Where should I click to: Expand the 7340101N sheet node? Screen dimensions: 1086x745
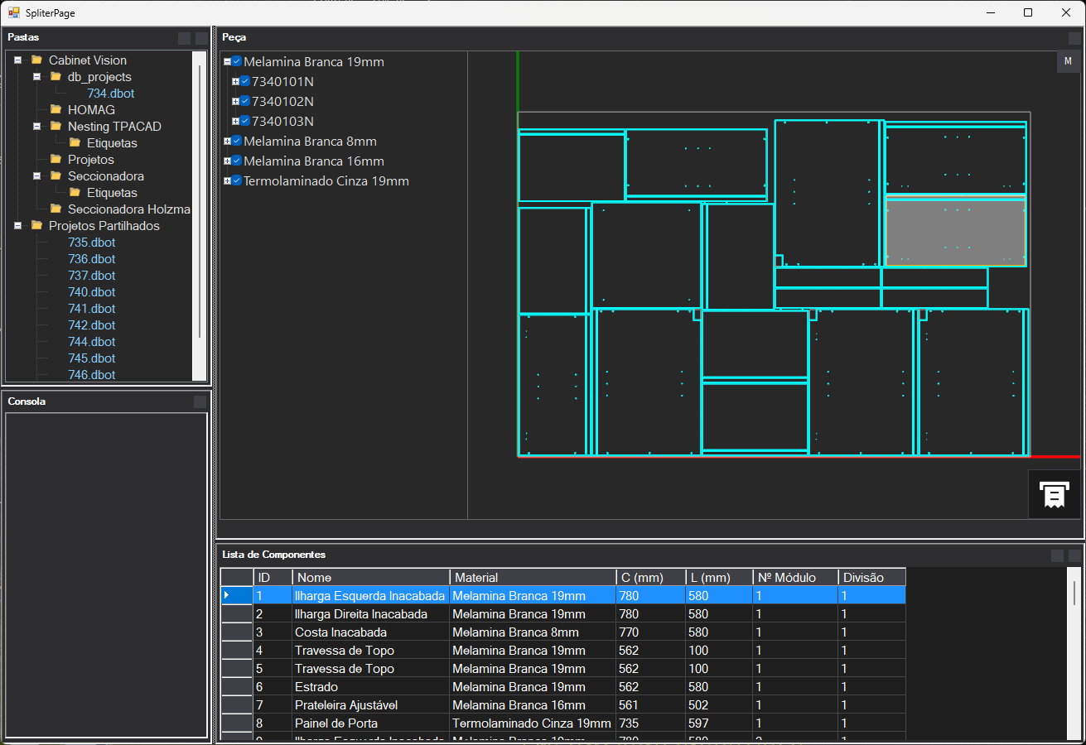(235, 82)
